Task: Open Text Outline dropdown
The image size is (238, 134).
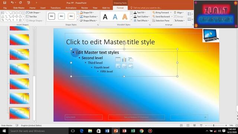Action: pyautogui.click(x=142, y=16)
